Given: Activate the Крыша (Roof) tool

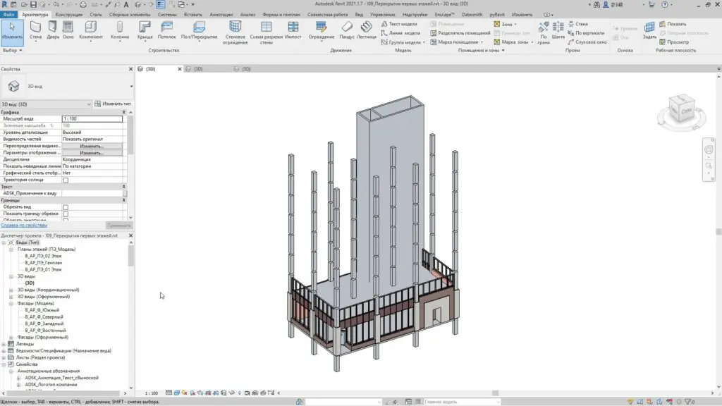Looking at the screenshot, I should click(x=145, y=28).
